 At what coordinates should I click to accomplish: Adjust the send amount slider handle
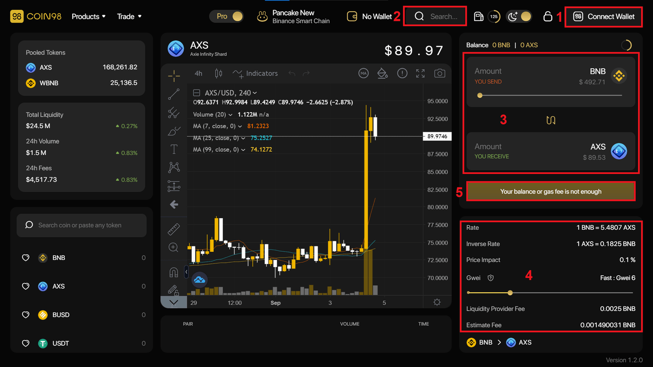click(480, 95)
